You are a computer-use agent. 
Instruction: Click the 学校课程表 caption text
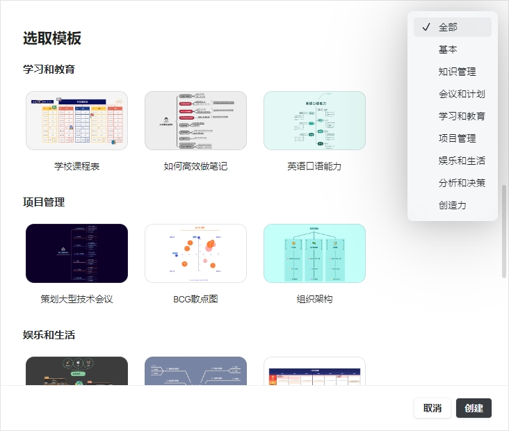point(76,167)
